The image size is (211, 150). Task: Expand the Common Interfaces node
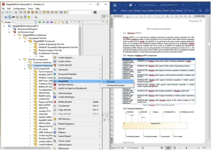coord(25,62)
